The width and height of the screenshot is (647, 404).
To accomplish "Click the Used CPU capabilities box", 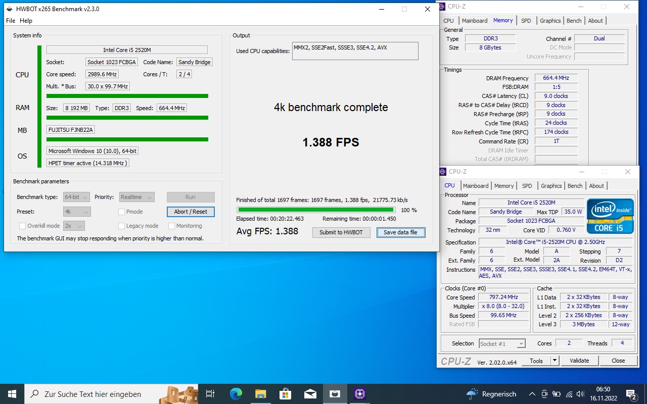I will [355, 51].
